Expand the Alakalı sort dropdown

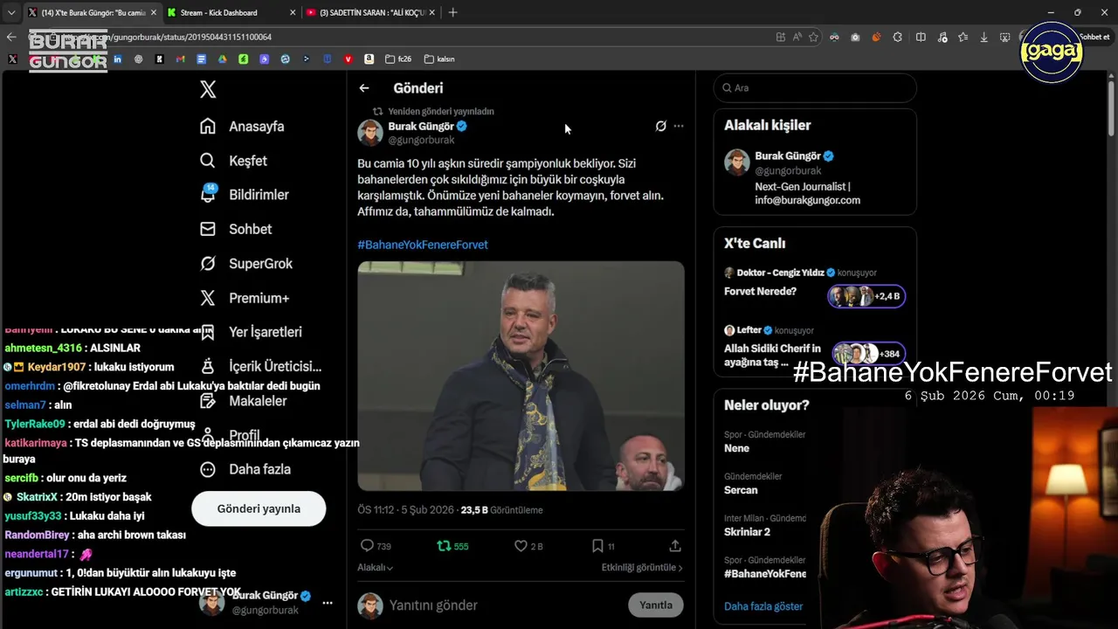[376, 567]
